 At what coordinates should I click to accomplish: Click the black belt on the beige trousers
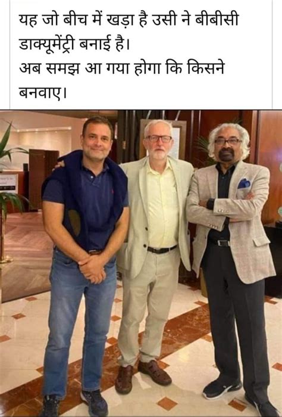tap(162, 249)
